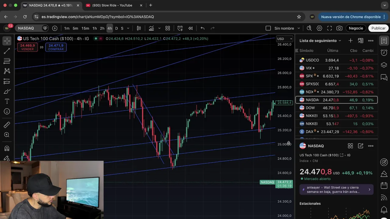Select the trend line drawing tool

click(x=7, y=51)
